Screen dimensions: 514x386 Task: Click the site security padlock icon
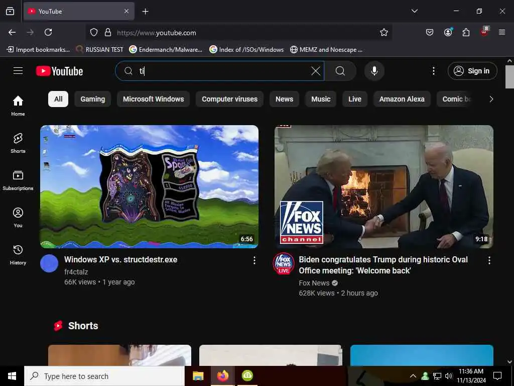108,33
